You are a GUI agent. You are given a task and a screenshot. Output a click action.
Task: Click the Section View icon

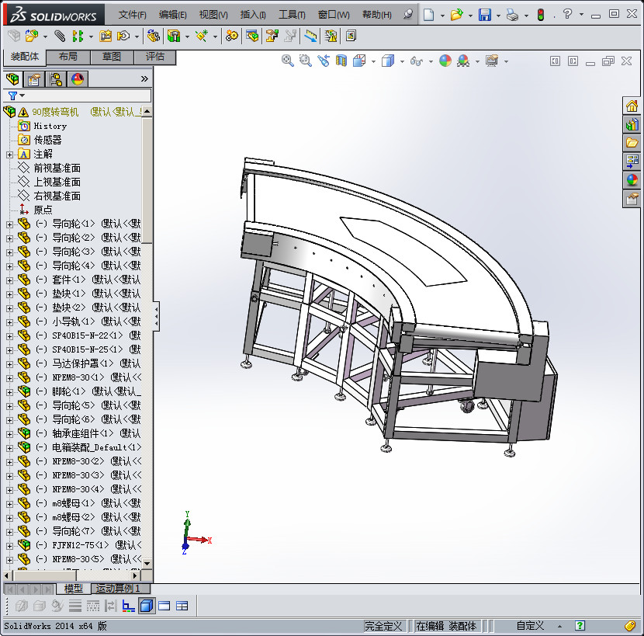coord(341,61)
